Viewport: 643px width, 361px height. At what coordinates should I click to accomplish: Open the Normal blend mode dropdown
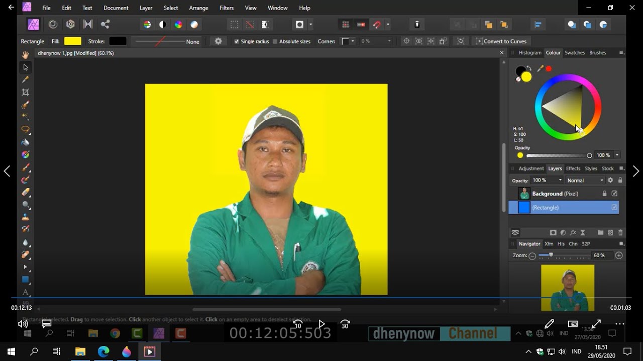(585, 180)
